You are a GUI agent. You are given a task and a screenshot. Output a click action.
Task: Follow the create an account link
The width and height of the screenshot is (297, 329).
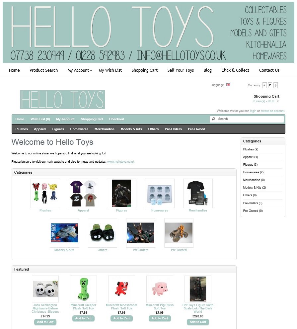tap(272, 111)
